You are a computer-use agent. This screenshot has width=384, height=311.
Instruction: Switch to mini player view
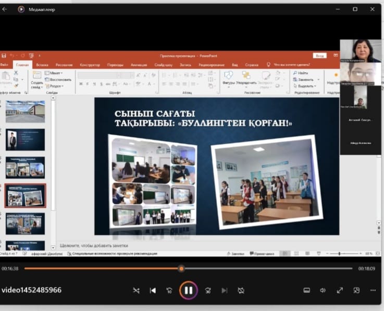[356, 290]
